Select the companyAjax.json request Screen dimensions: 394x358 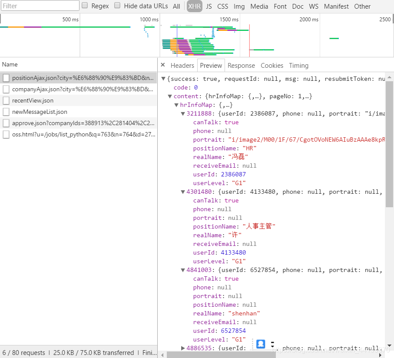click(78, 89)
